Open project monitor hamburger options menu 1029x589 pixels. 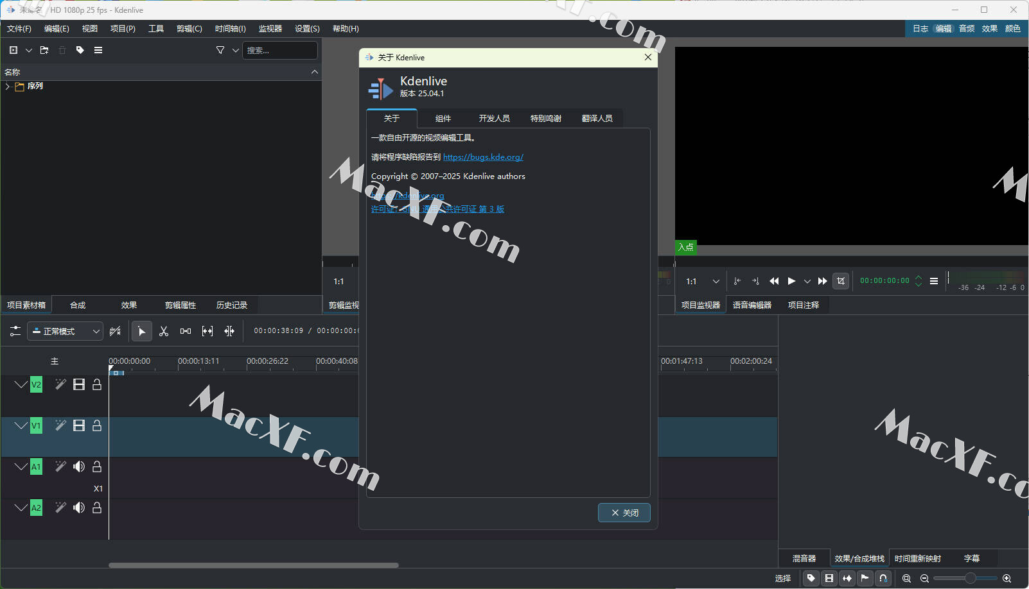click(x=934, y=281)
